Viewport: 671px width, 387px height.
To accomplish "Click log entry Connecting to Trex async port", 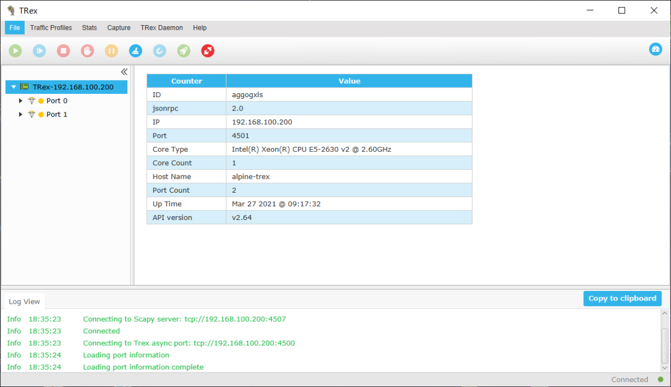I will click(x=189, y=343).
